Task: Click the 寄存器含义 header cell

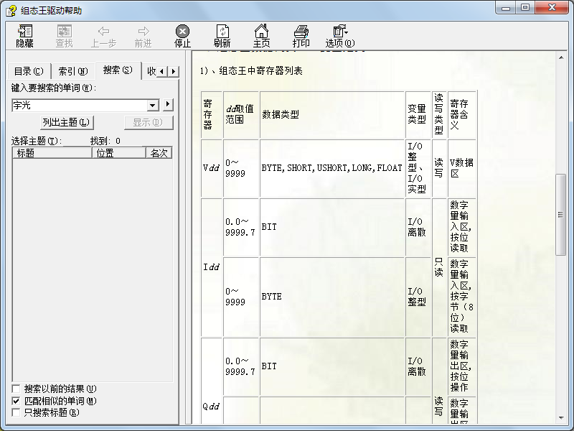Action: [x=462, y=114]
